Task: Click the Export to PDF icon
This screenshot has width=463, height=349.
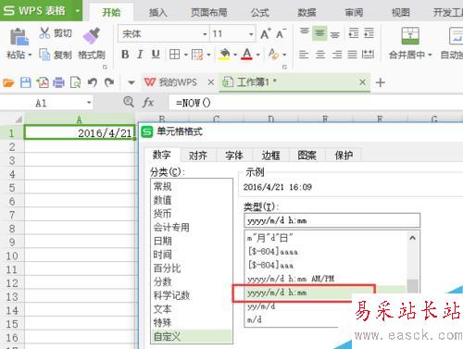Action: 43,82
